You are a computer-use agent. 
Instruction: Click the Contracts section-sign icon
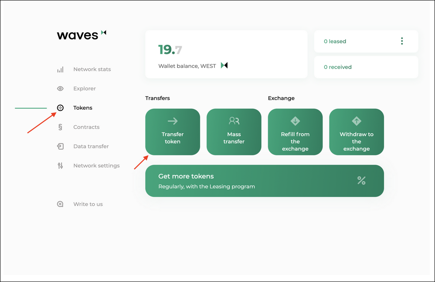pos(60,127)
